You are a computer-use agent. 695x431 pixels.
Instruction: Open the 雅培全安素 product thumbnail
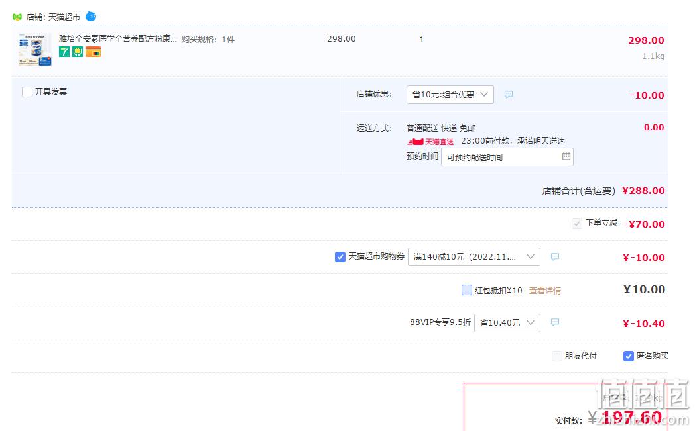[35, 50]
